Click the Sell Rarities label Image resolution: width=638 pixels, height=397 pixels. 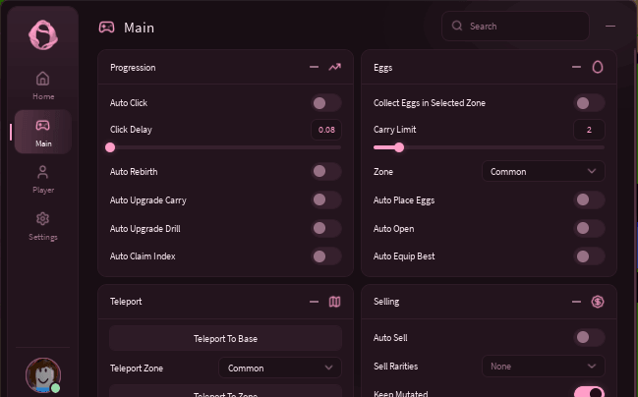pos(395,367)
